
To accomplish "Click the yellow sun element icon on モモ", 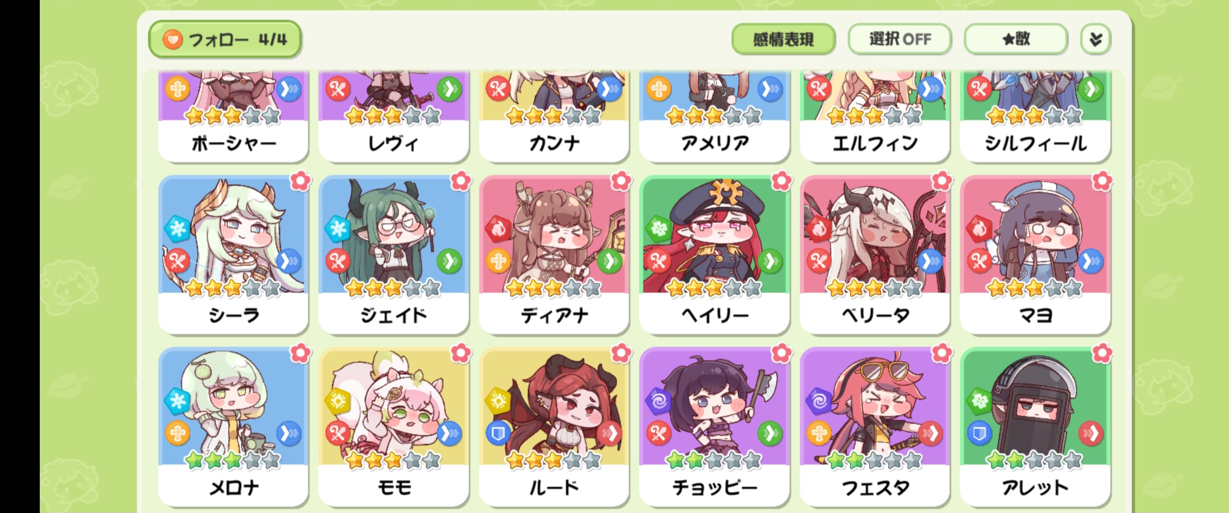I will click(337, 401).
